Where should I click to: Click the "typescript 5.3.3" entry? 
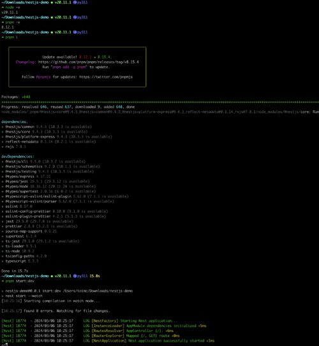tap(20, 261)
